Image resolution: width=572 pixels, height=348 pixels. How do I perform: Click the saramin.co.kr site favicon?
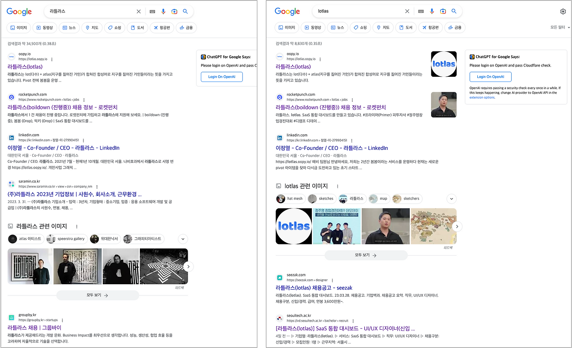pyautogui.click(x=11, y=183)
